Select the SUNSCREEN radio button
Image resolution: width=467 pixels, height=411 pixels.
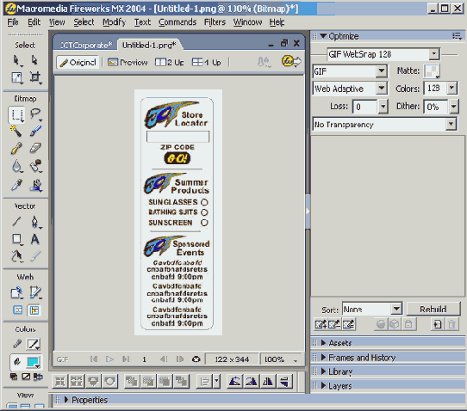(204, 223)
